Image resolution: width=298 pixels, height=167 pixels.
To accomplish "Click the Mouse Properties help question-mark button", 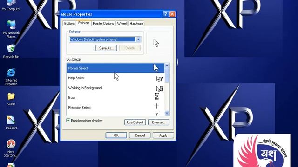I will pyautogui.click(x=166, y=14).
